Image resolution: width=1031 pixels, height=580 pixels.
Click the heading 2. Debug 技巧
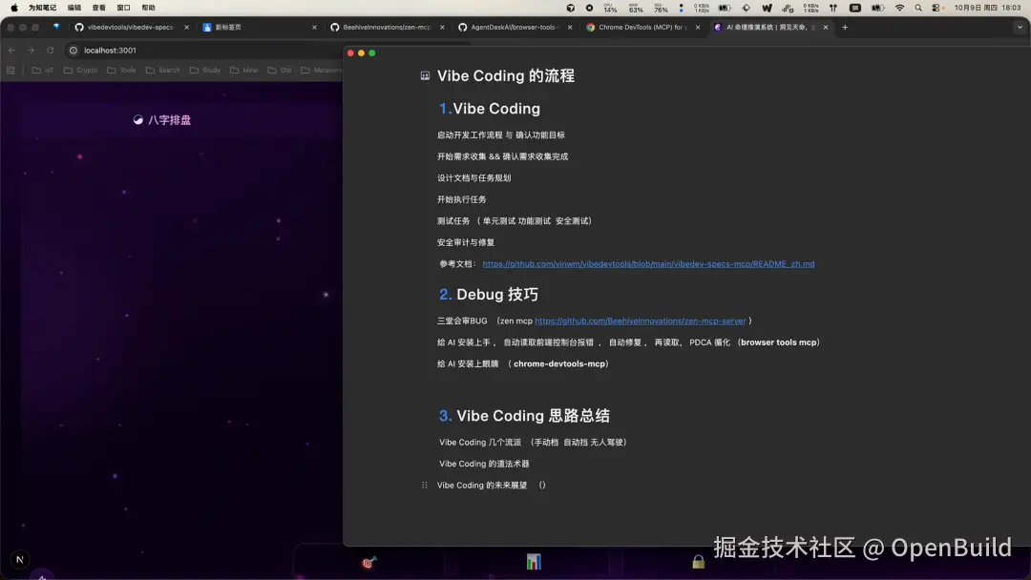[489, 294]
